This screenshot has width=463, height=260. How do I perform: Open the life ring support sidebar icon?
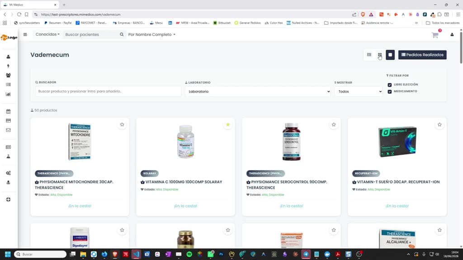pyautogui.click(x=8, y=200)
